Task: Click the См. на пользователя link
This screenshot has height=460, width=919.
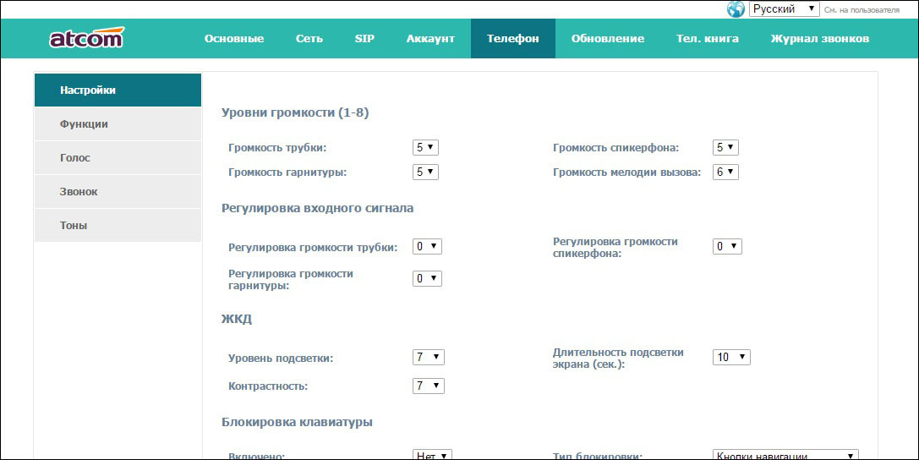Action: (862, 10)
